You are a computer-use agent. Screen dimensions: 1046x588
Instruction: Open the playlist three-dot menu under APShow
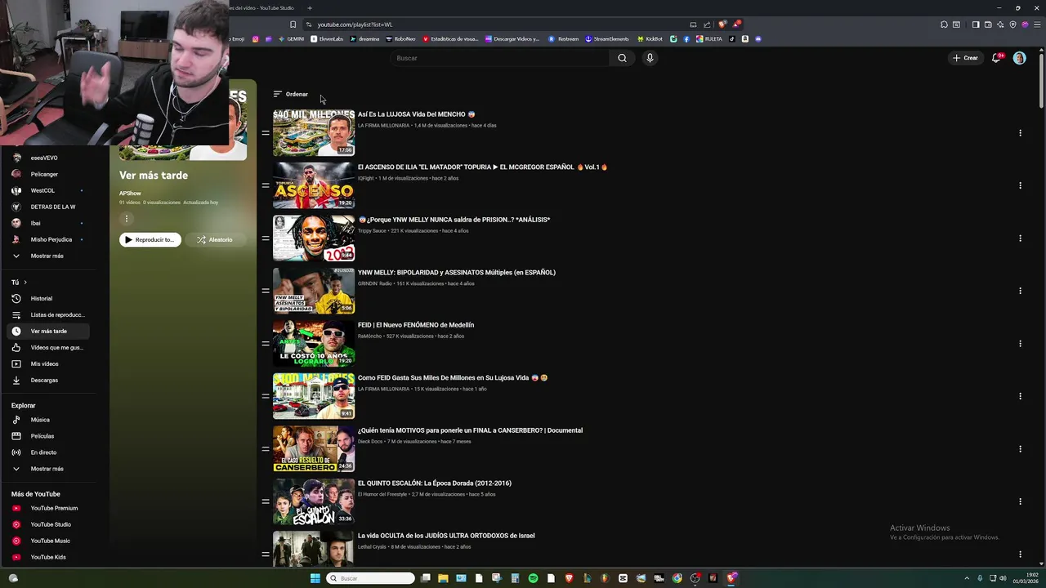tap(127, 219)
